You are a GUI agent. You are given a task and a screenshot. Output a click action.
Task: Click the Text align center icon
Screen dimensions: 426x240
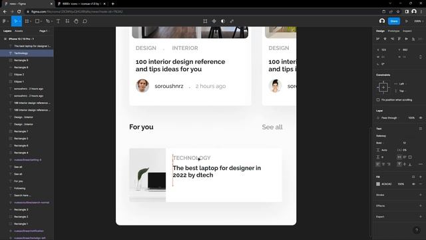tap(383, 164)
